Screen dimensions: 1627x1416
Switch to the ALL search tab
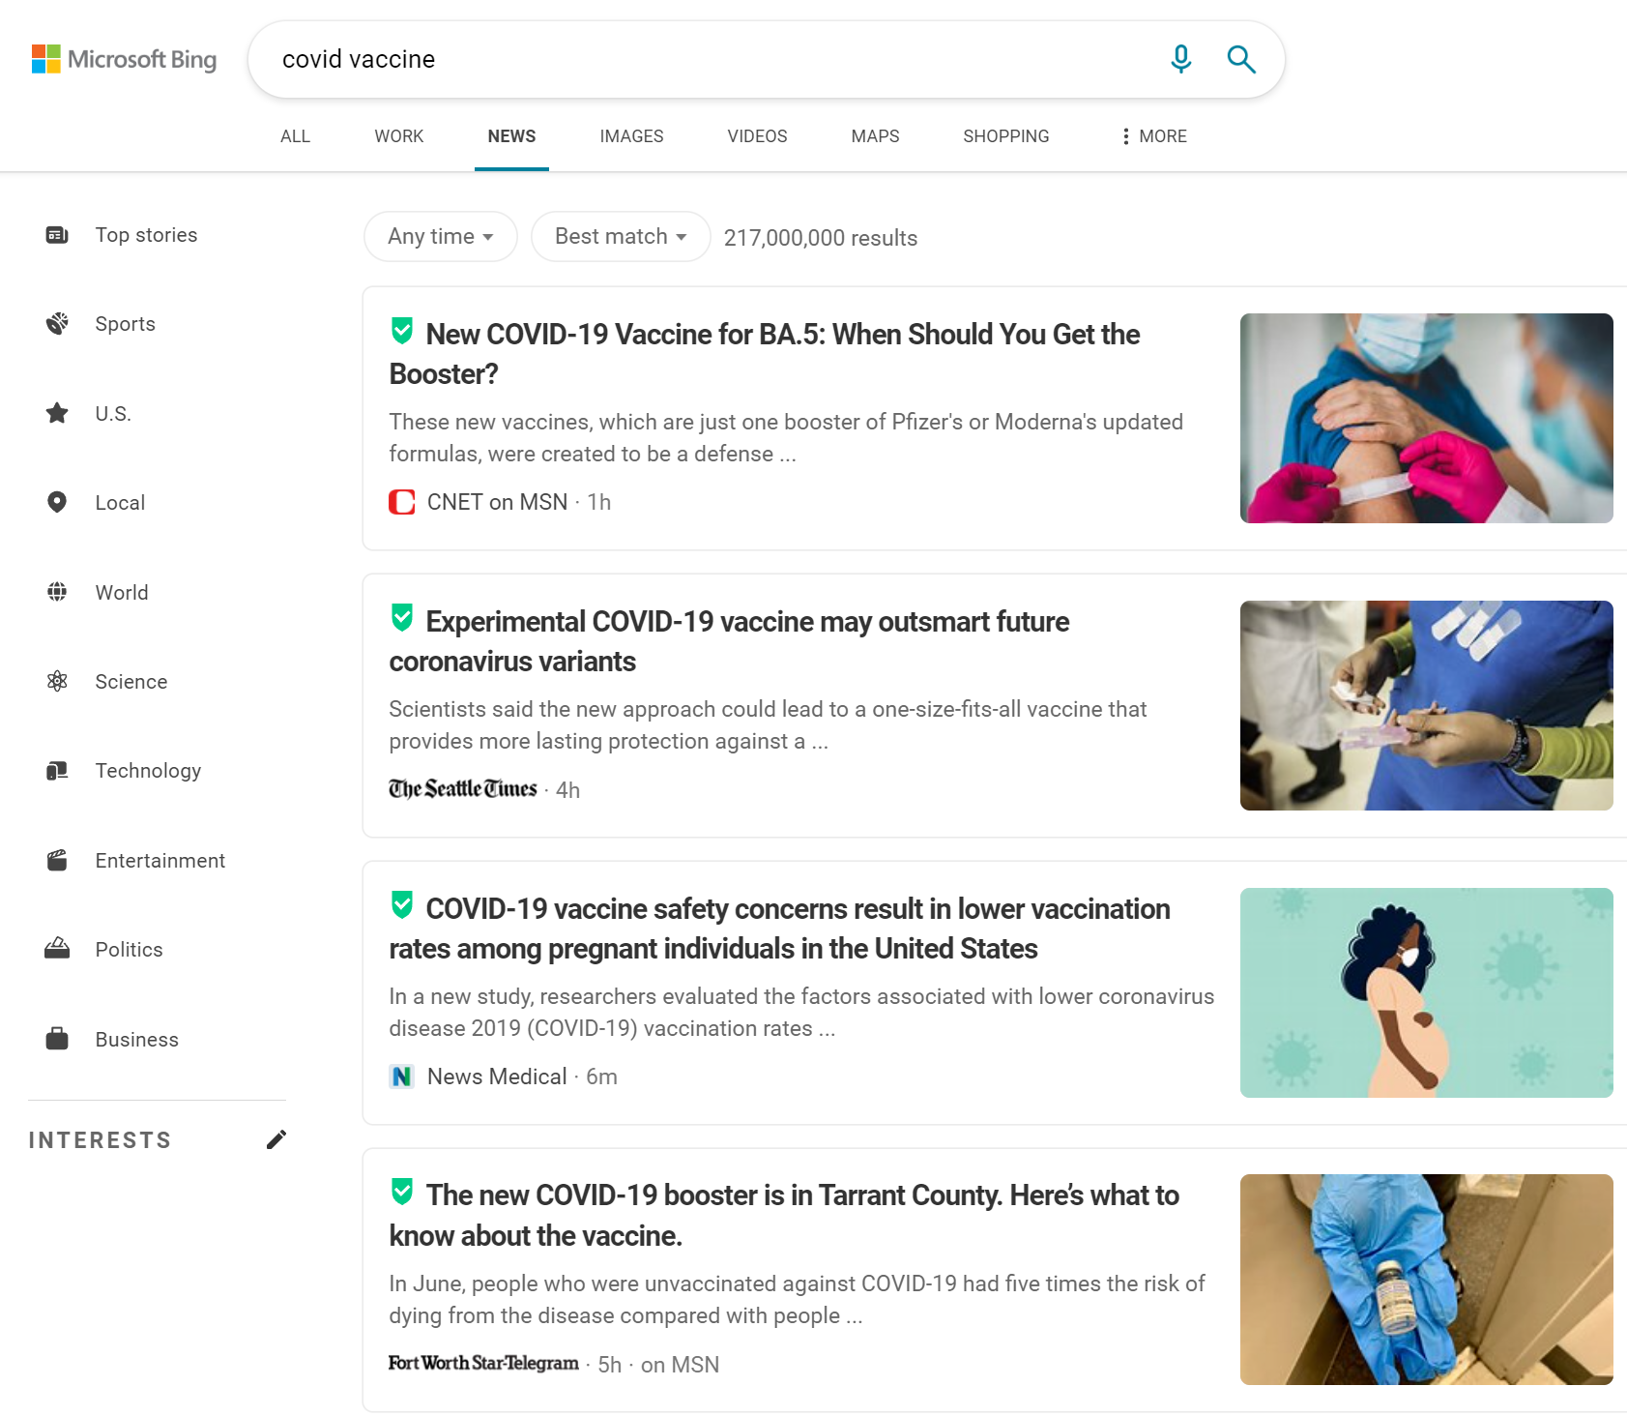296,136
